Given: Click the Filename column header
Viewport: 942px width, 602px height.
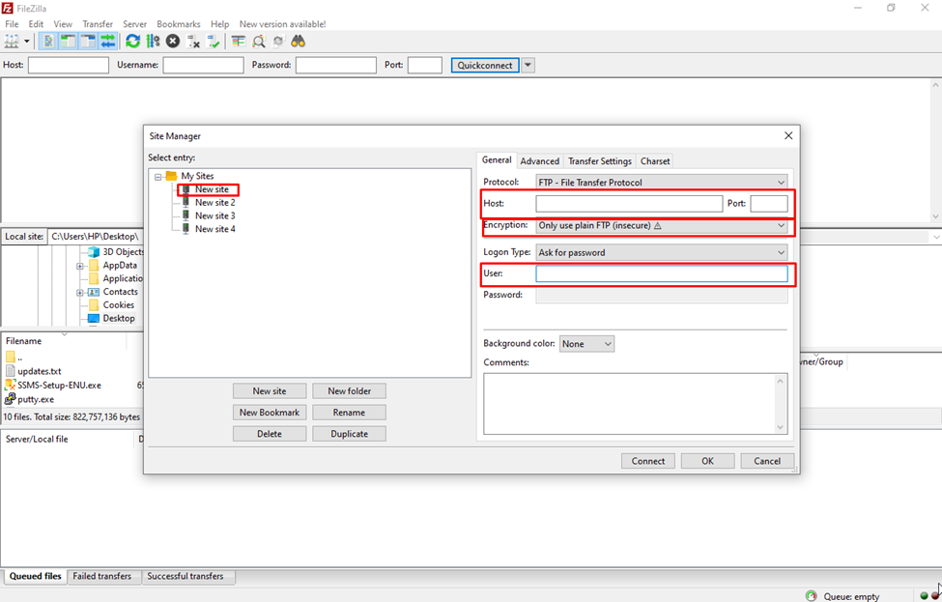Looking at the screenshot, I should click(63, 341).
